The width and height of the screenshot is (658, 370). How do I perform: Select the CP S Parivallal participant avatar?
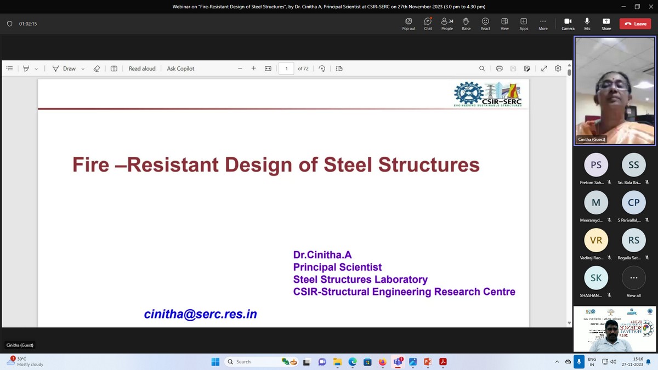point(633,202)
